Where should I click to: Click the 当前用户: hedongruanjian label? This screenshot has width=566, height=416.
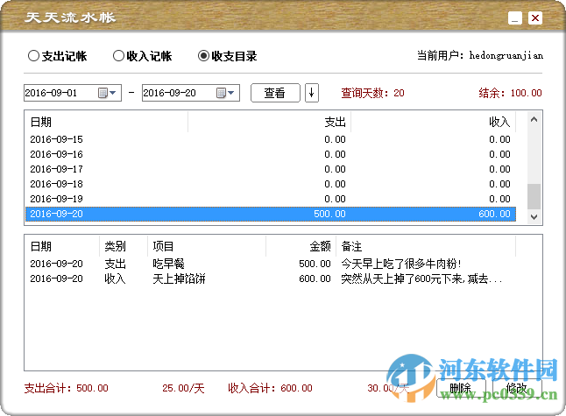point(480,55)
